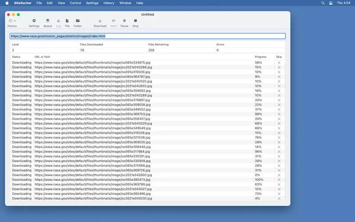355x222 pixels.
Task: Skip download of iss065e364787.jpg
Action: 279,76
